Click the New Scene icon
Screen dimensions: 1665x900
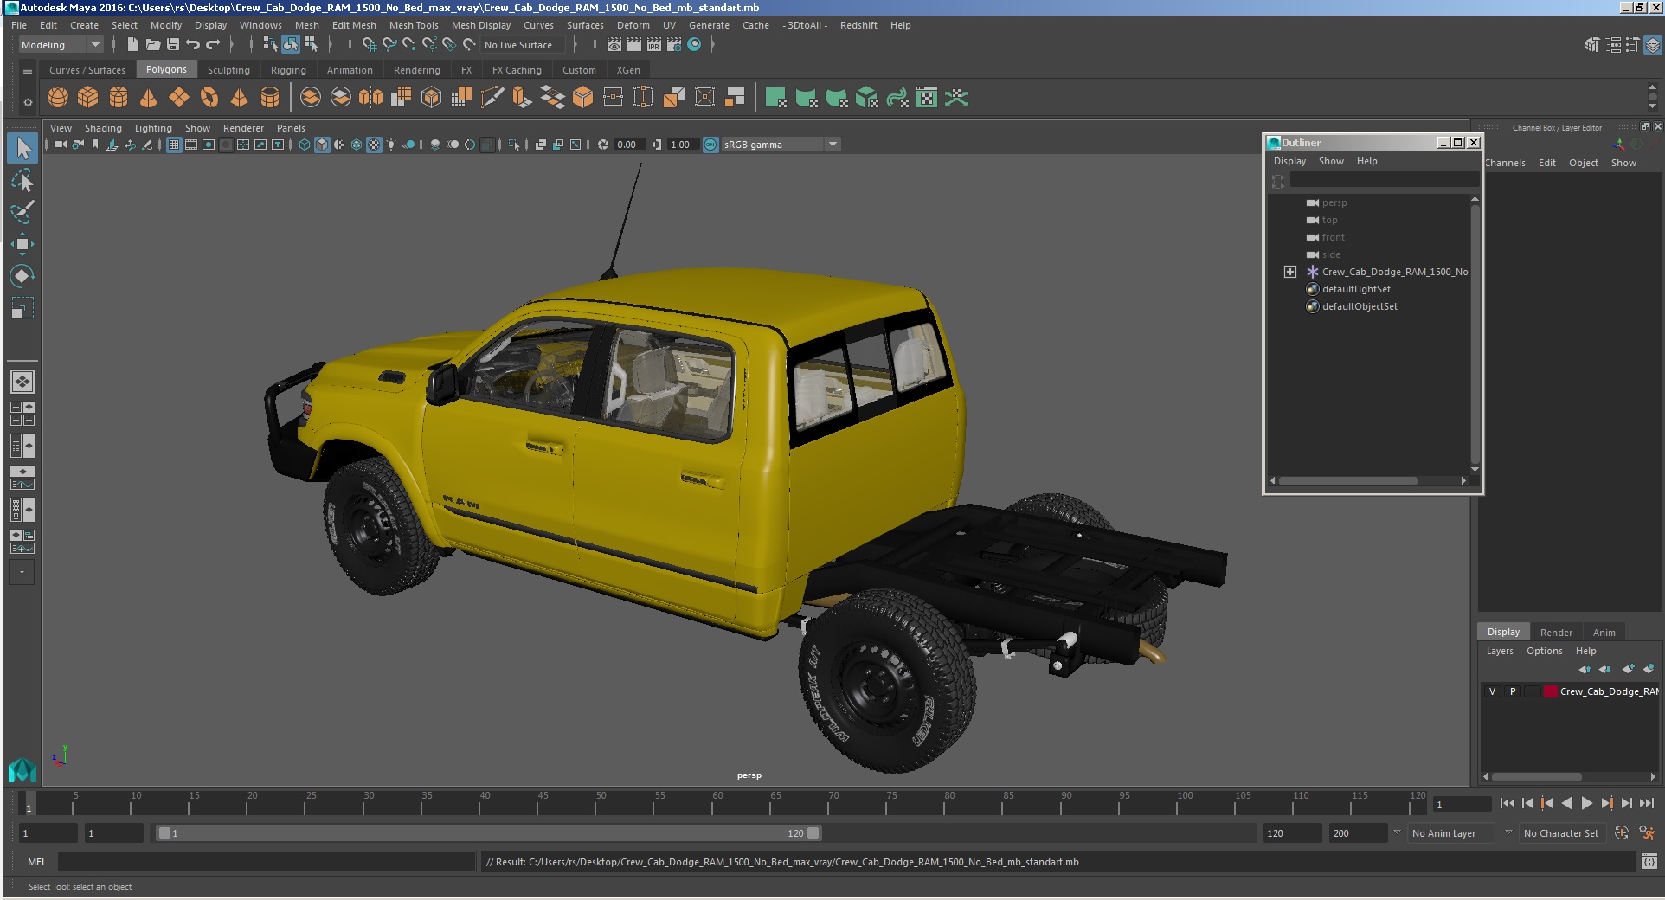tap(132, 45)
